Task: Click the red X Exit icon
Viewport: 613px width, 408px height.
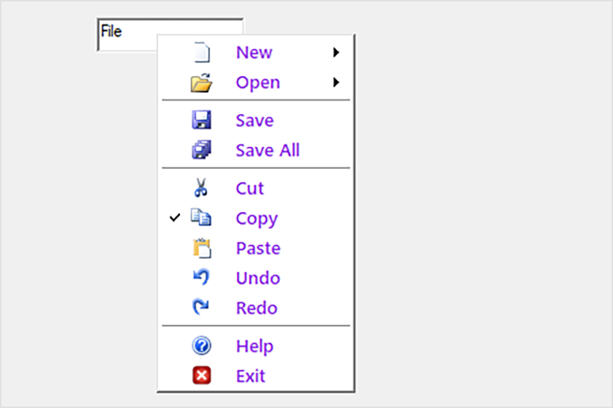Action: coord(202,375)
